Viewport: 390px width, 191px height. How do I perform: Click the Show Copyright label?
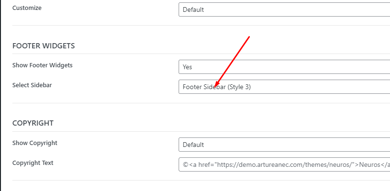35,143
